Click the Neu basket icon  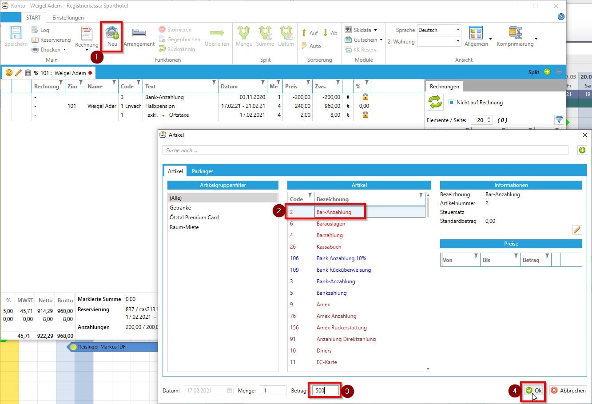[112, 32]
